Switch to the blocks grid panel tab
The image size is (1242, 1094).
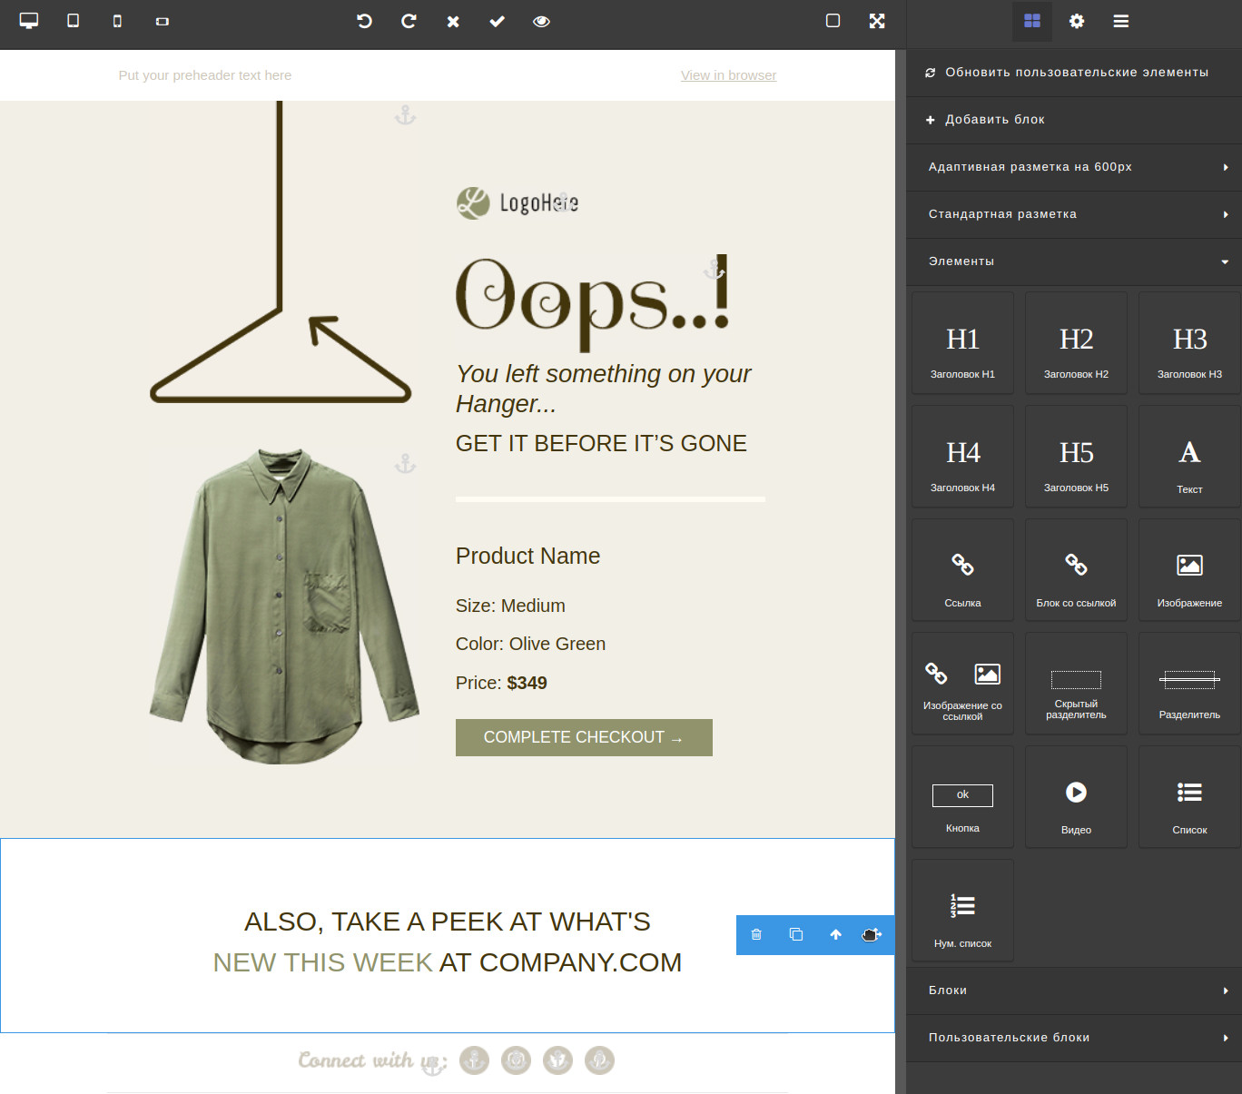pyautogui.click(x=1032, y=21)
